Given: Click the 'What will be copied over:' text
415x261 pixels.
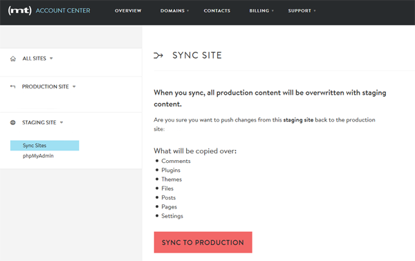Looking at the screenshot, I should [195, 151].
